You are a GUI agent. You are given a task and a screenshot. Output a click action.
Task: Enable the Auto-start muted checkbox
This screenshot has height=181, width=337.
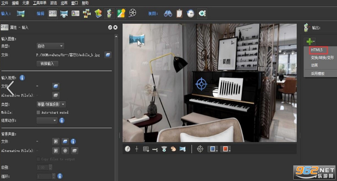click(38, 112)
